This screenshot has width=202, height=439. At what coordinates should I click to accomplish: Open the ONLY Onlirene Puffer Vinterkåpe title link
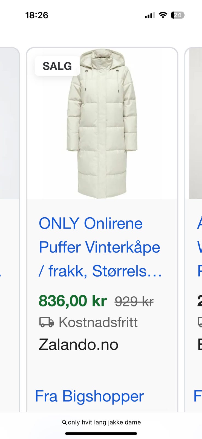coord(100,247)
